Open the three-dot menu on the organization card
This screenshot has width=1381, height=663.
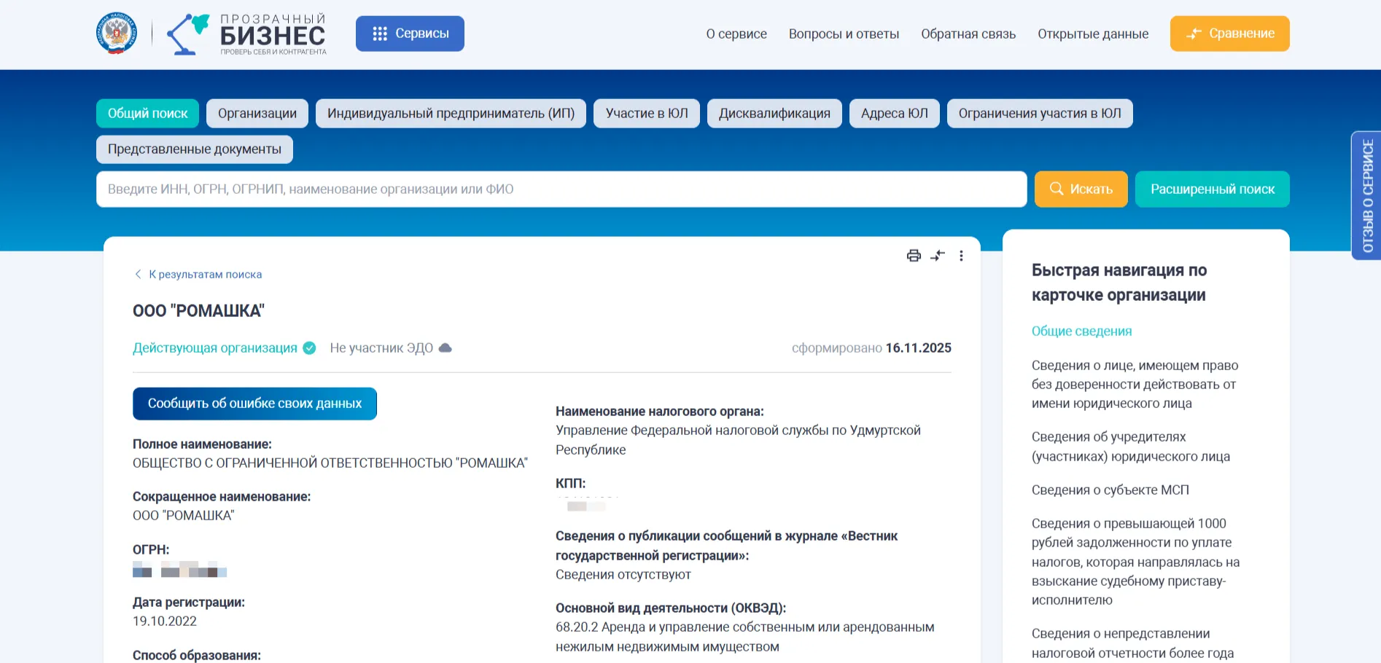962,256
